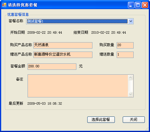Close the dialog with the red X
150x132 pixels.
point(145,5)
